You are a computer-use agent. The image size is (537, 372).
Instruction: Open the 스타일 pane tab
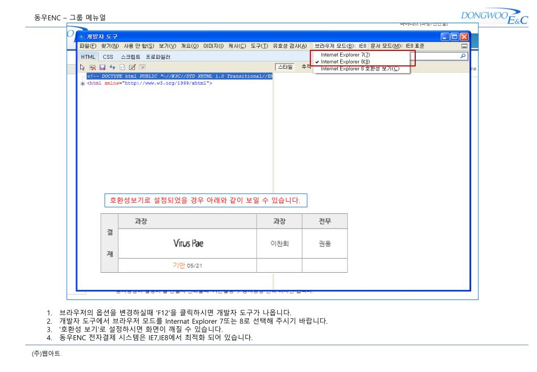coord(285,67)
